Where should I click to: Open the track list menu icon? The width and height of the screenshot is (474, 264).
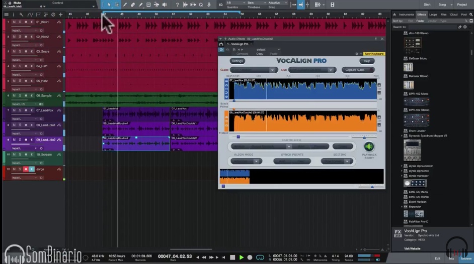click(x=6, y=15)
